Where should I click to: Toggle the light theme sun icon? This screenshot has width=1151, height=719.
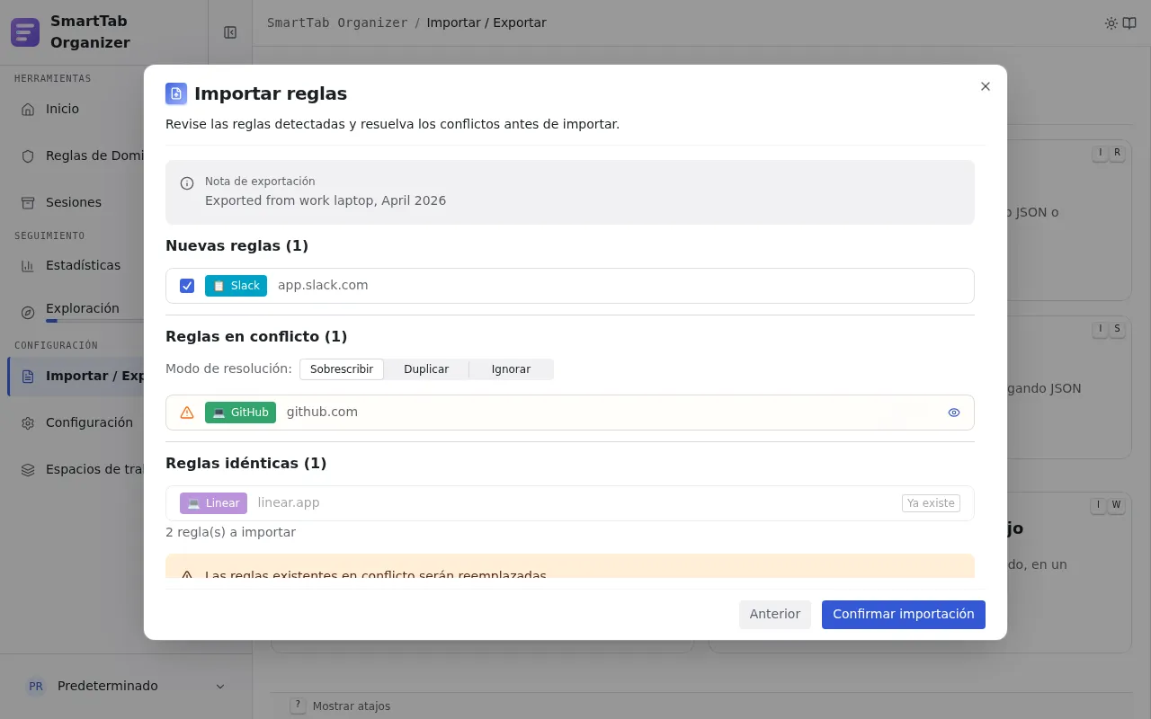[1111, 23]
